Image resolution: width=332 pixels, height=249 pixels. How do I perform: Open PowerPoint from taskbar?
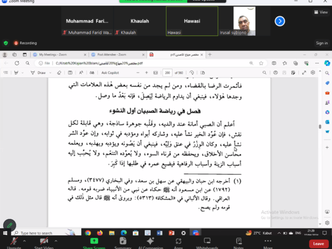pyautogui.click(x=172, y=233)
